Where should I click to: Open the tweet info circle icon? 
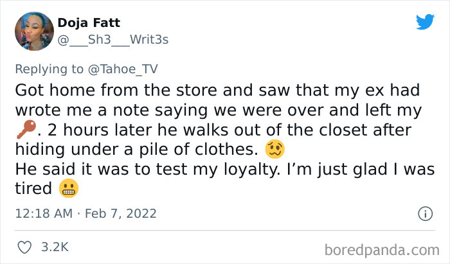coord(424,213)
